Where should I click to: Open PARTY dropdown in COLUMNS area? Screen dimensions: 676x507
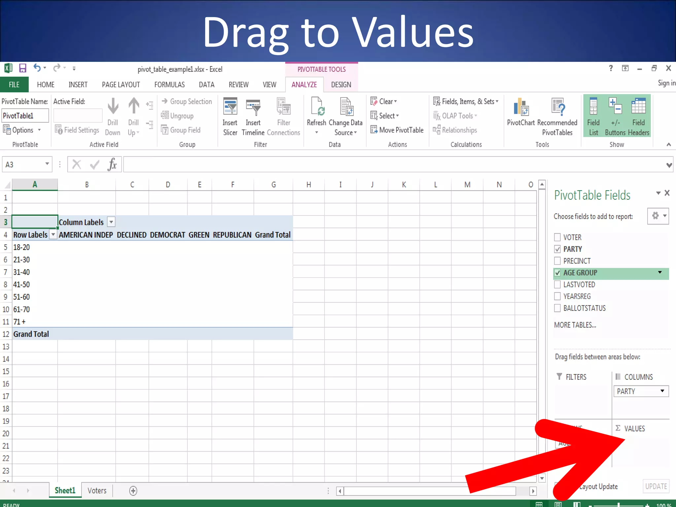pos(662,391)
